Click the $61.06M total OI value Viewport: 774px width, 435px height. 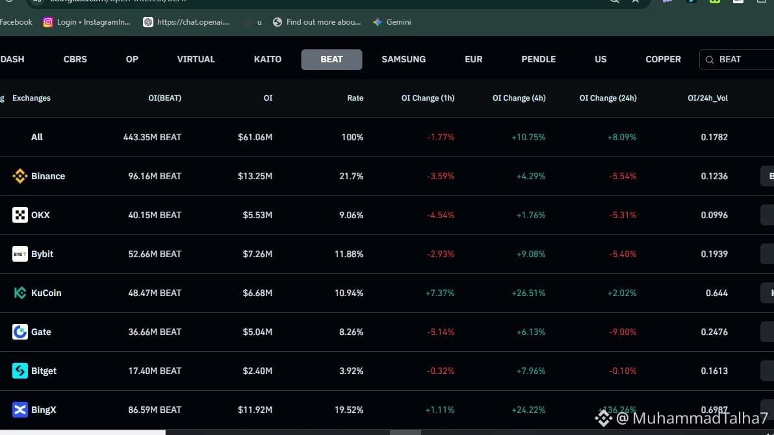[x=255, y=137]
